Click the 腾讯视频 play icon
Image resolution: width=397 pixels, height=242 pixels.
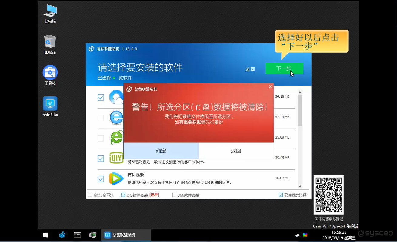point(116,178)
